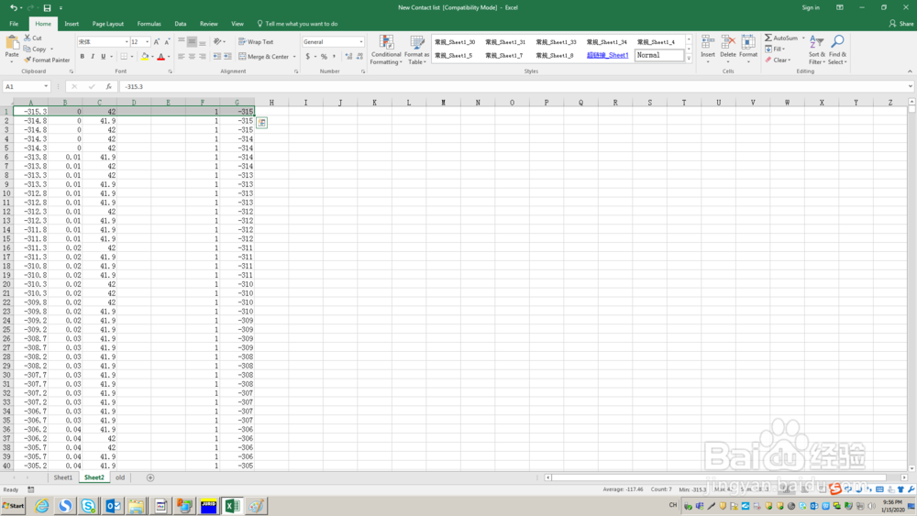917x516 pixels.
Task: Open Conditional Formatting
Action: (386, 49)
